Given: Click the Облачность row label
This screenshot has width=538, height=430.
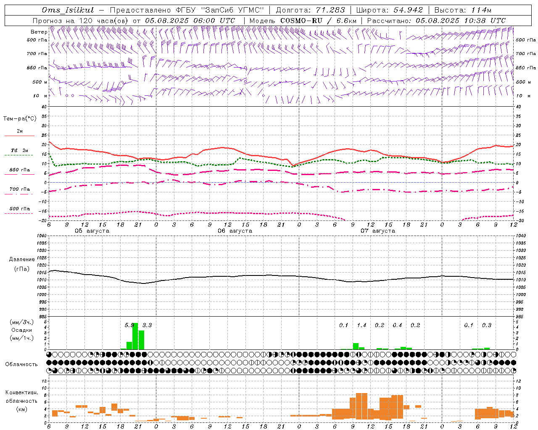Looking at the screenshot, I should pos(21,364).
